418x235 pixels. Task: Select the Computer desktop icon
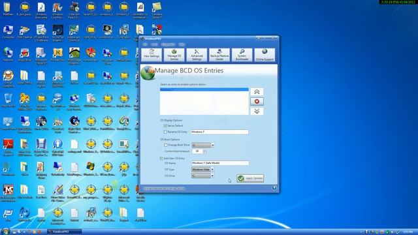point(8,32)
